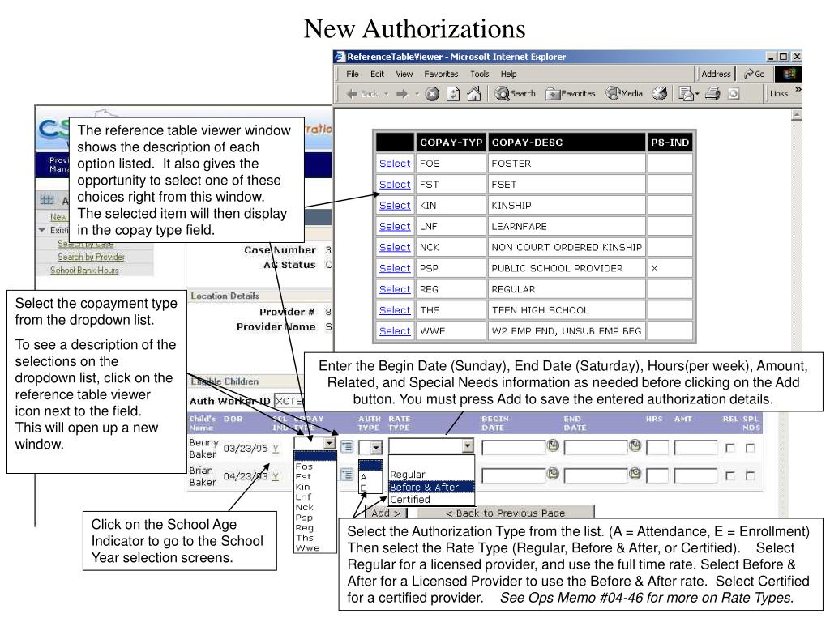830x622 pixels.
Task: Click the Back to Previous Page button
Action: point(506,513)
